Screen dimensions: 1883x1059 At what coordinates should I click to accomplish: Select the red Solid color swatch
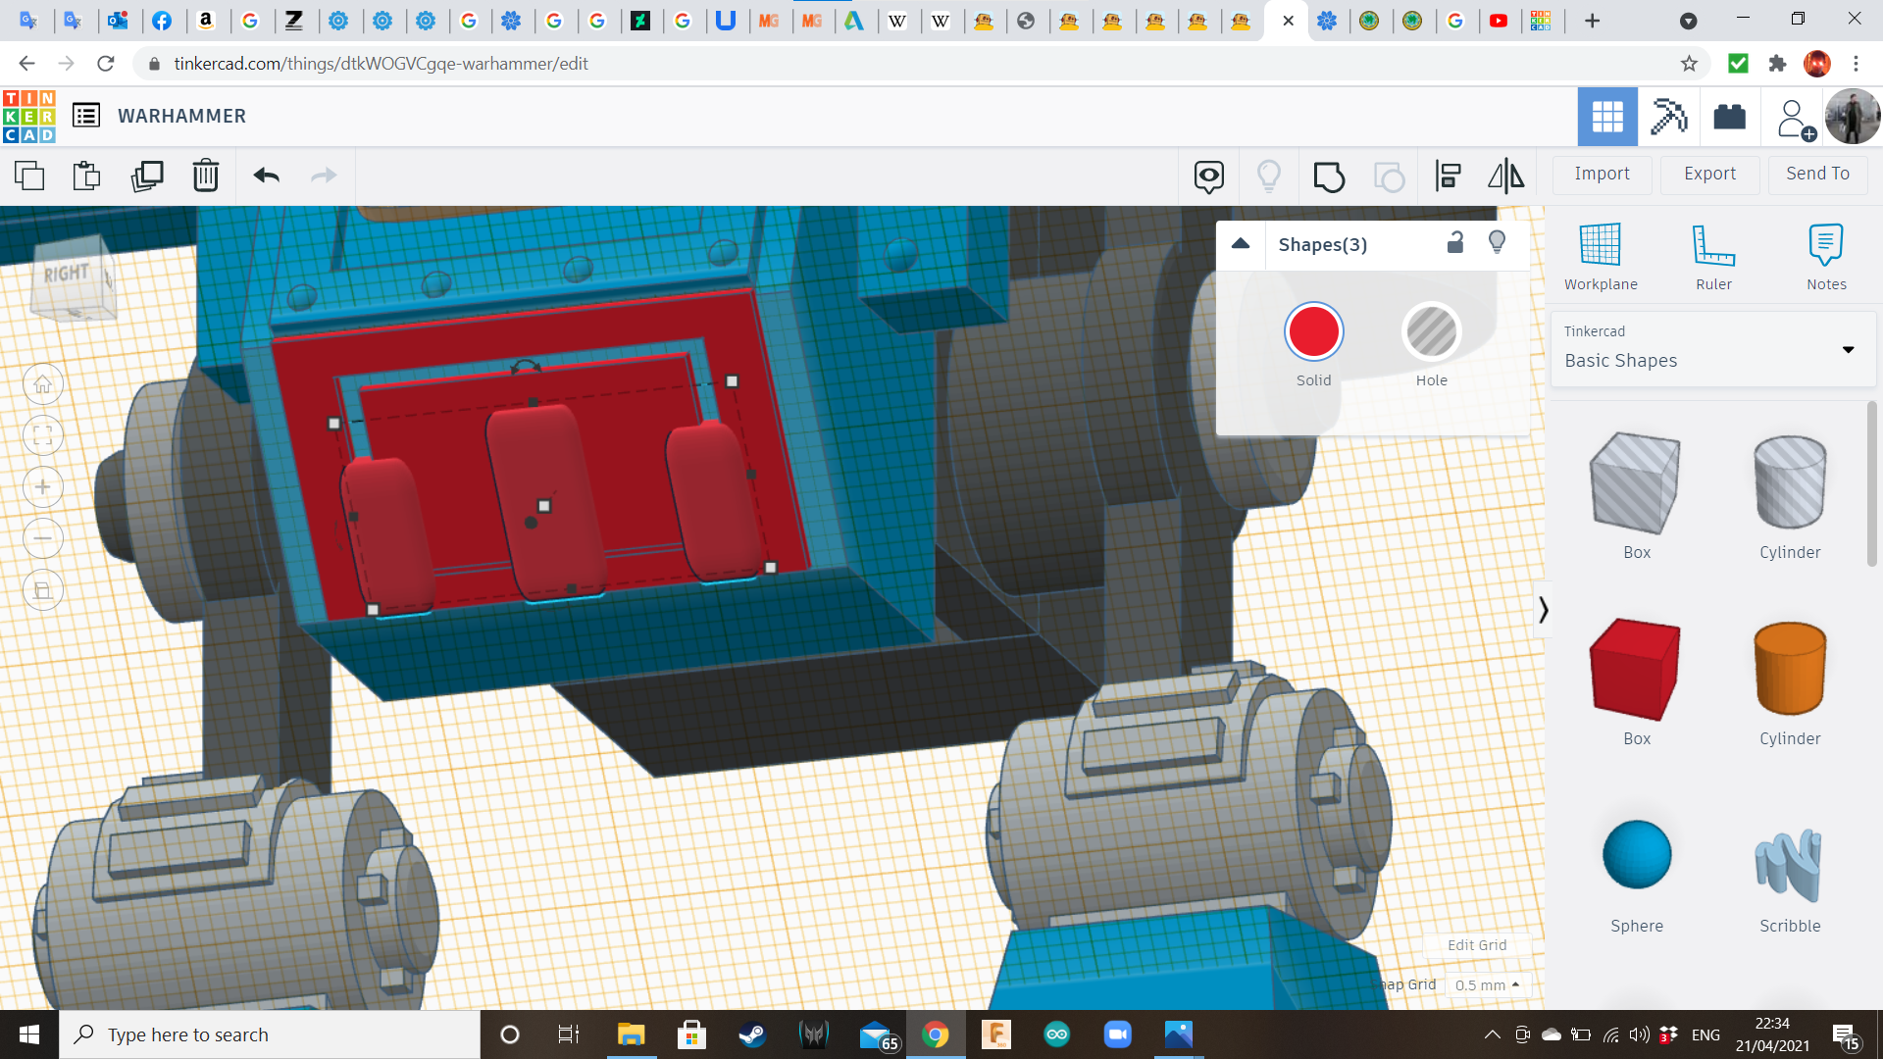tap(1314, 331)
